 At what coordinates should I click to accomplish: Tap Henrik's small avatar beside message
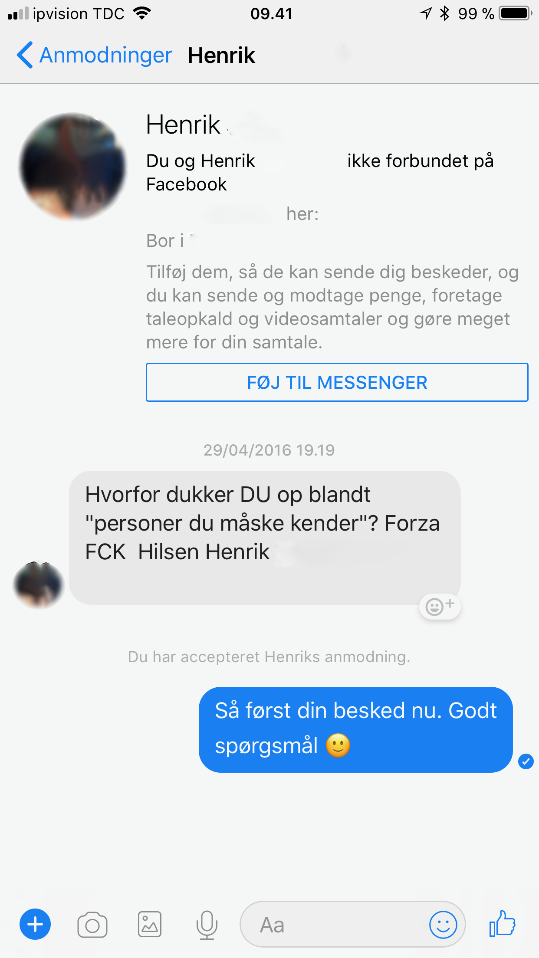pos(39,585)
